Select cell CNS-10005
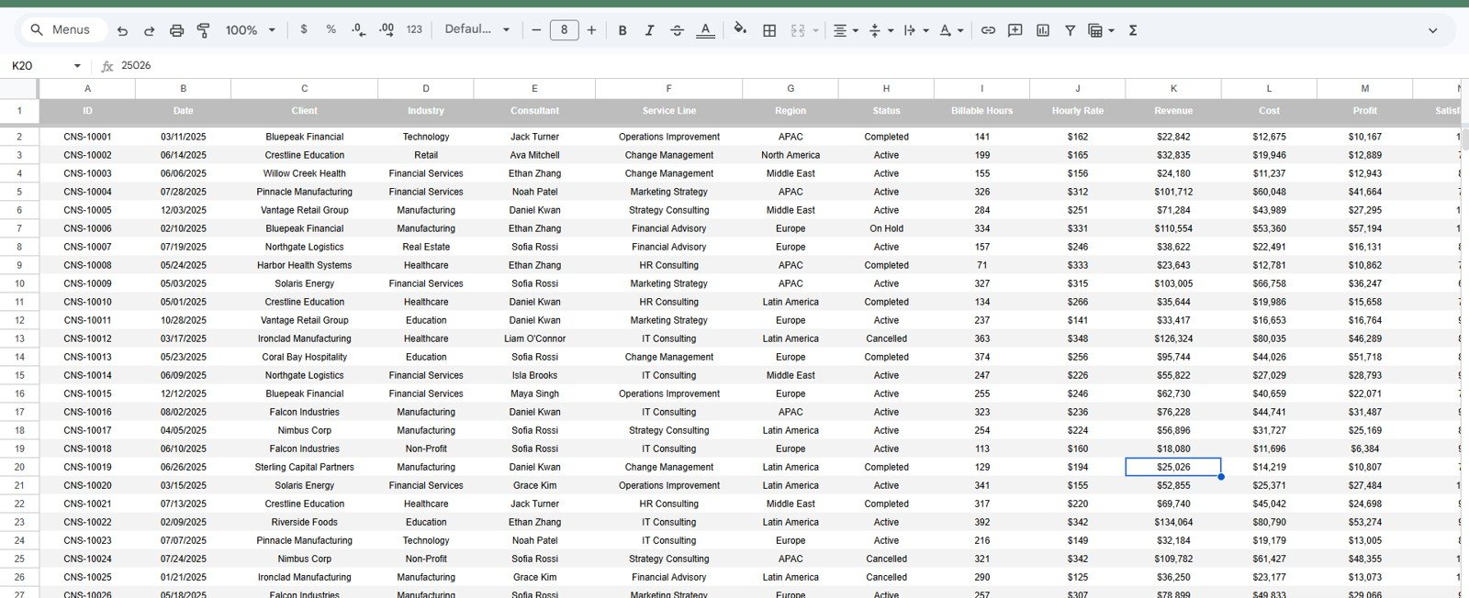This screenshot has width=1469, height=598. click(x=87, y=210)
